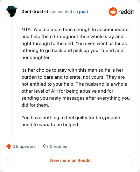Click the italicized word "want"

(44, 125)
